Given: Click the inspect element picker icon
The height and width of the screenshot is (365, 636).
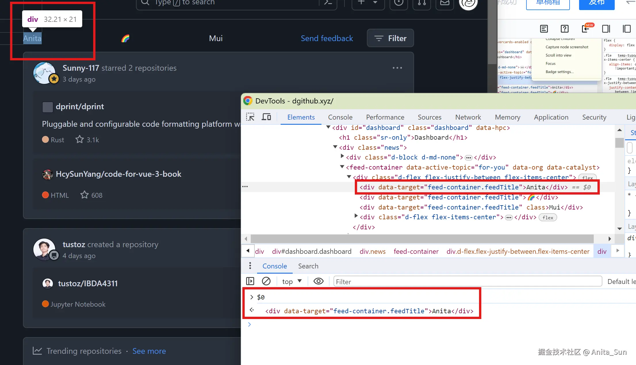Looking at the screenshot, I should pyautogui.click(x=250, y=117).
